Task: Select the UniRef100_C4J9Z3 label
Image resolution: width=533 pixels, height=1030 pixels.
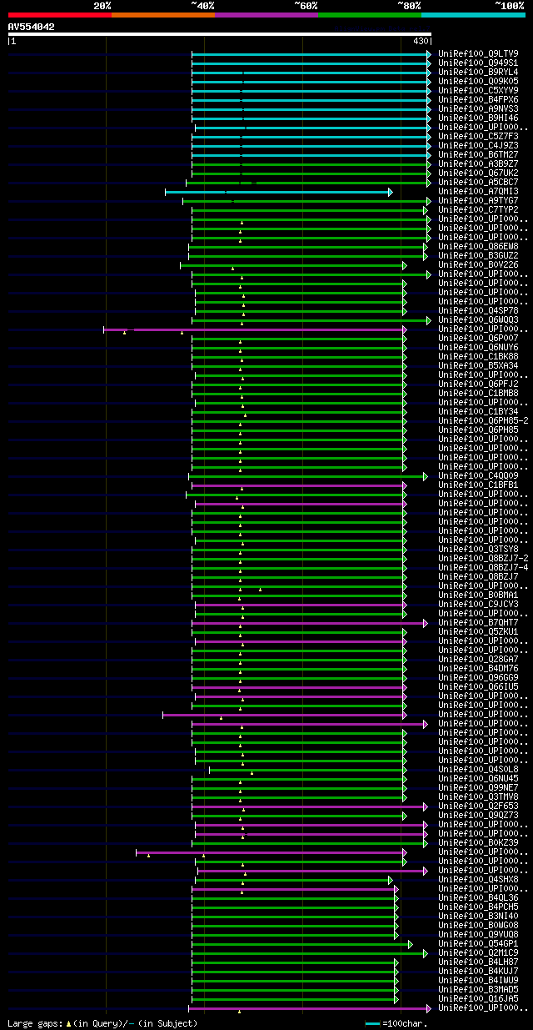Action: [x=478, y=145]
